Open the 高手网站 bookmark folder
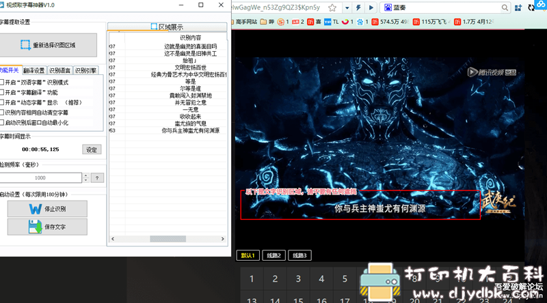The height and width of the screenshot is (303, 547). pos(245,22)
